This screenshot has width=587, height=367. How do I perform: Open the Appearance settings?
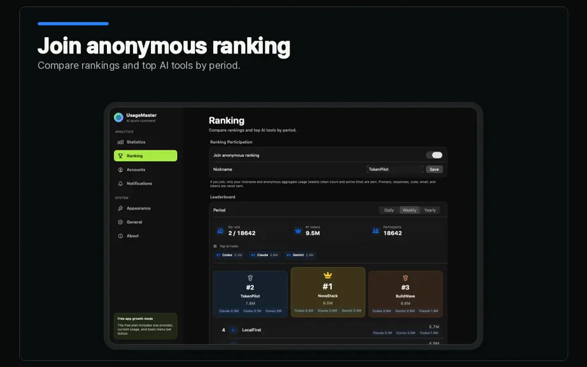point(146,208)
